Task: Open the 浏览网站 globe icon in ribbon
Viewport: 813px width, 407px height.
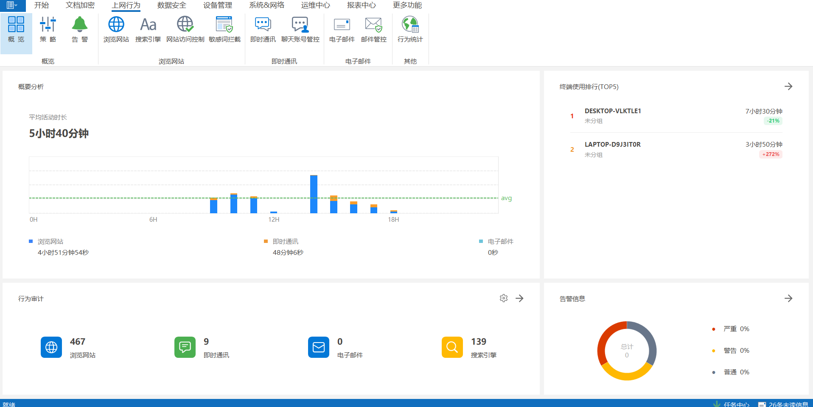Action: [x=116, y=30]
